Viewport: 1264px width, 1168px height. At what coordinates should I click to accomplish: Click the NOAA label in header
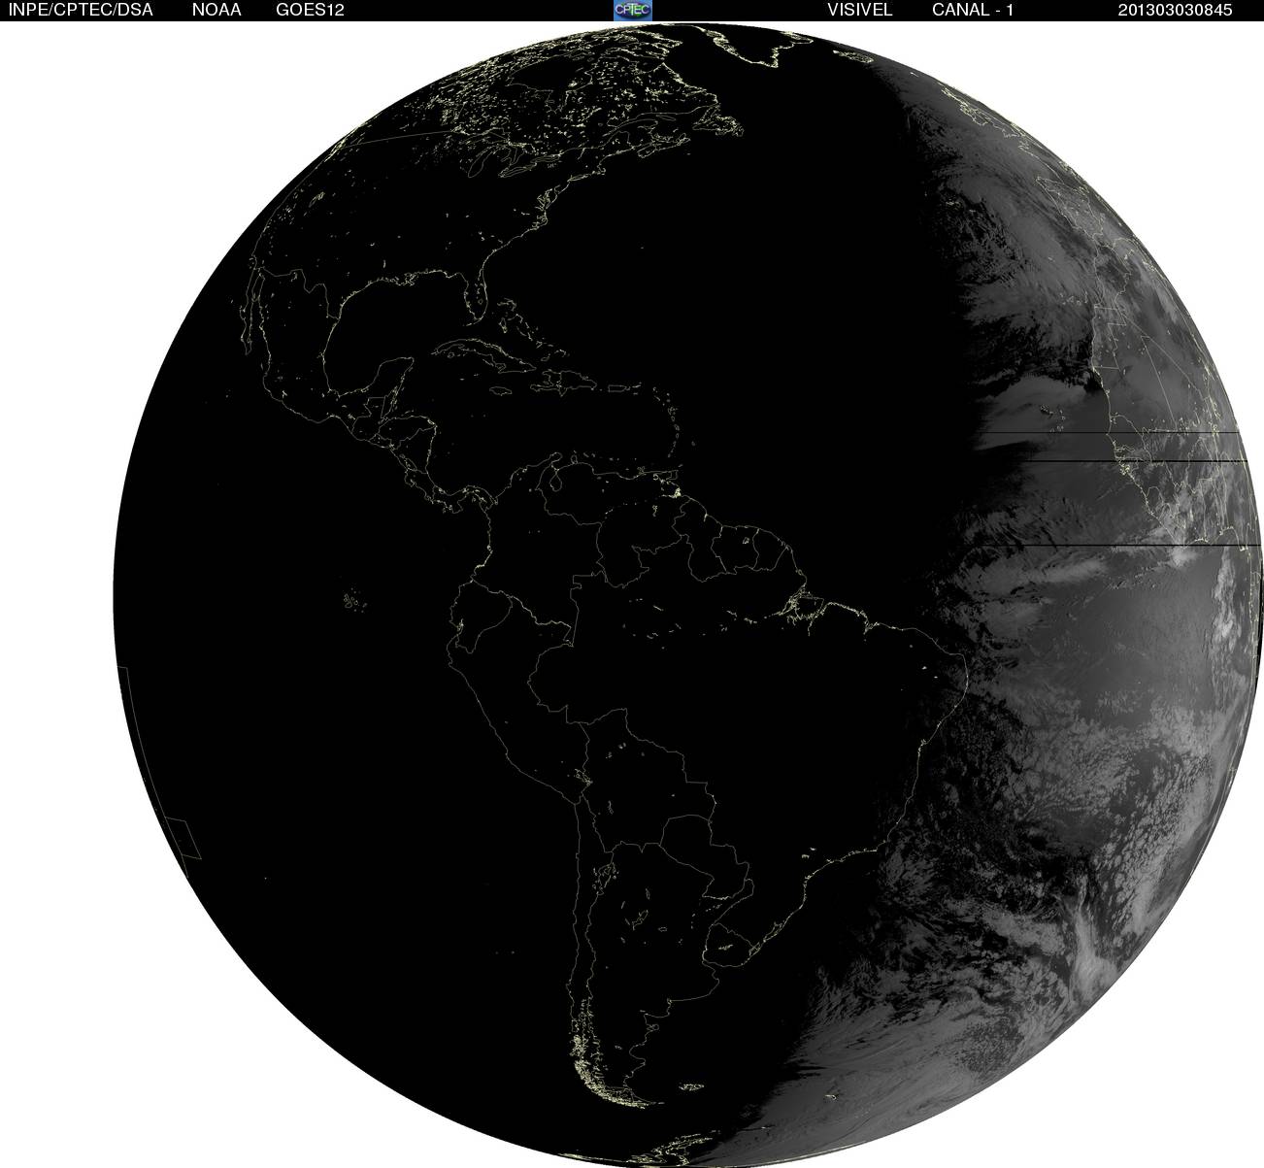[x=216, y=10]
